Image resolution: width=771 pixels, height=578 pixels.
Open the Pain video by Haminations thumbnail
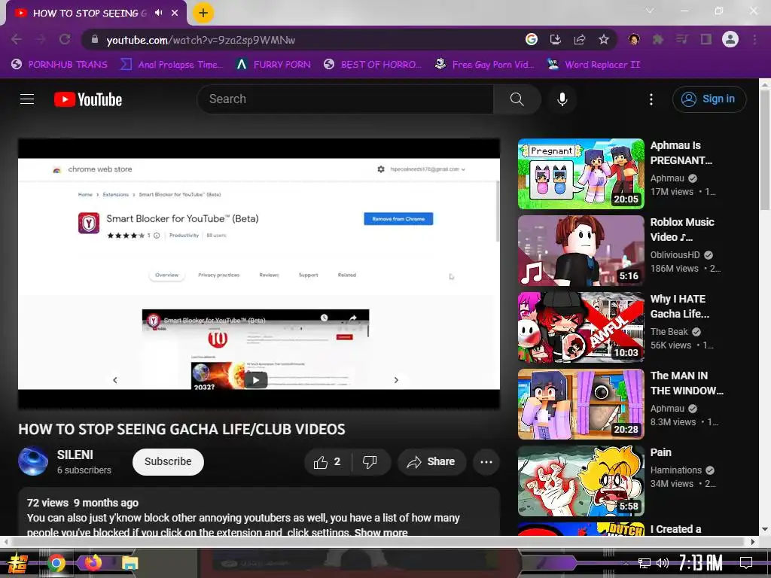pos(581,481)
